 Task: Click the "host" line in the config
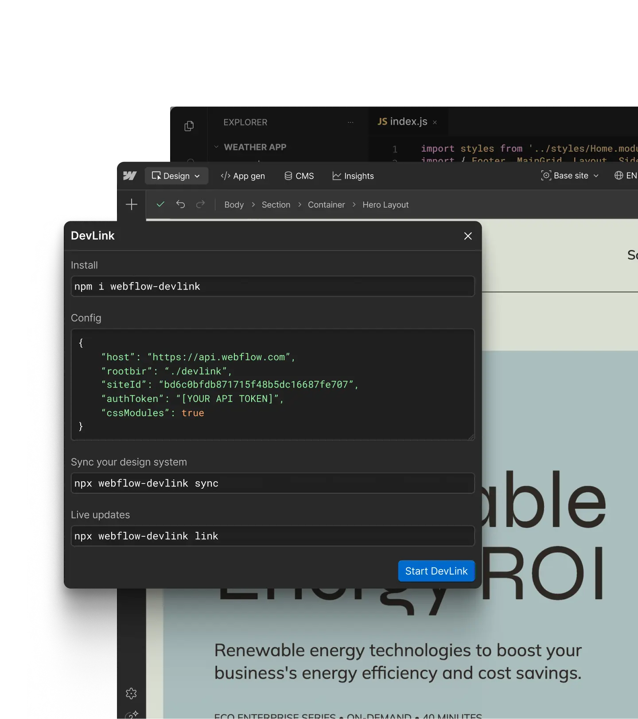tap(198, 357)
